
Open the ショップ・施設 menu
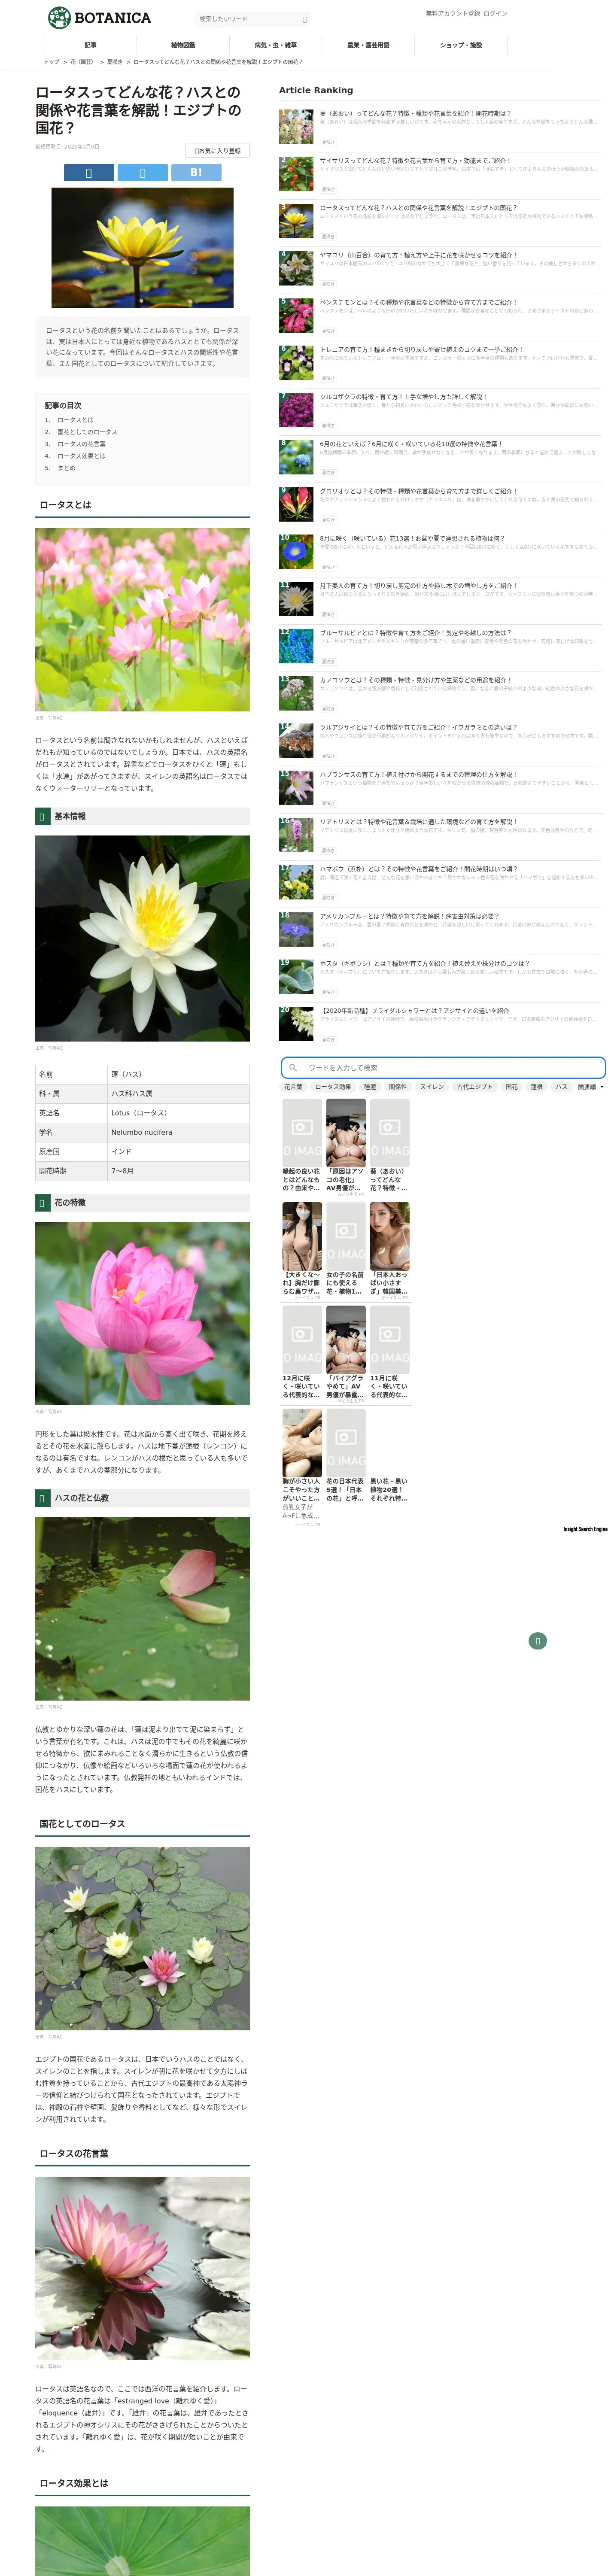(461, 45)
